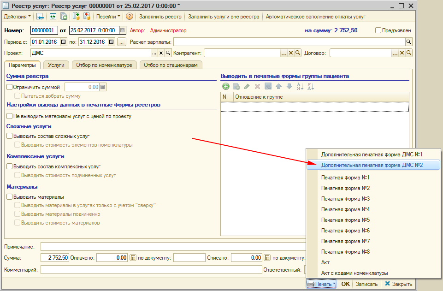Switch to the Услуги tab
The image size is (443, 291).
(56, 65)
